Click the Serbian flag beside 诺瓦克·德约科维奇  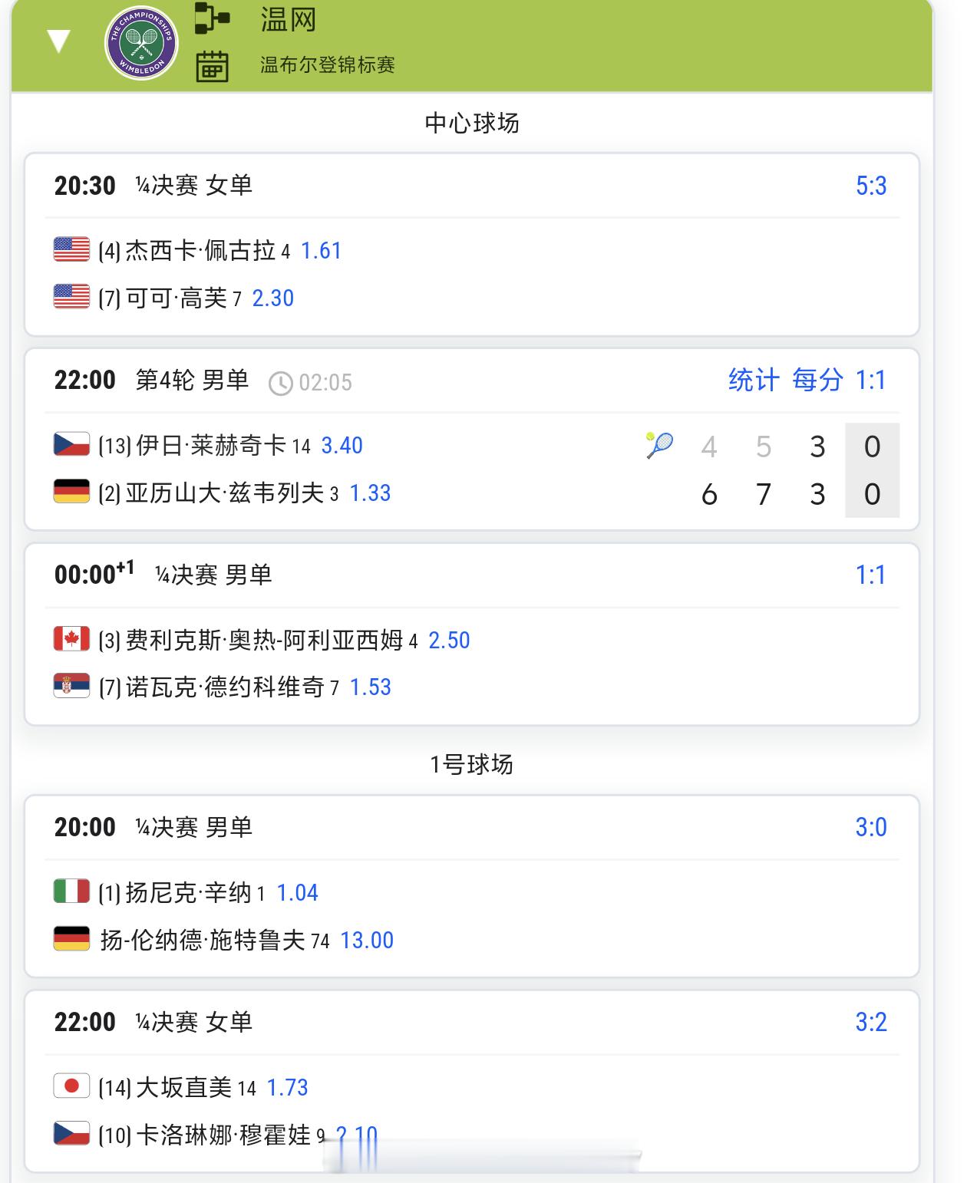(x=71, y=686)
